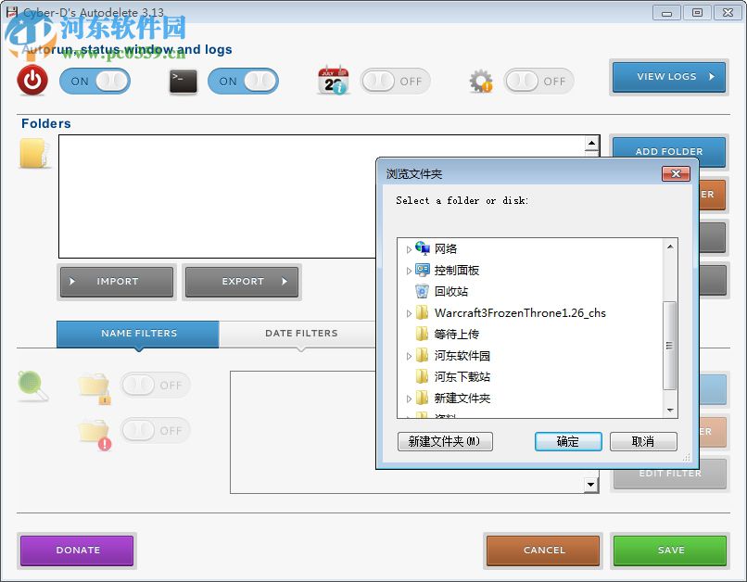Select the NAME FILTERS tab
This screenshot has width=747, height=582.
coord(137,334)
